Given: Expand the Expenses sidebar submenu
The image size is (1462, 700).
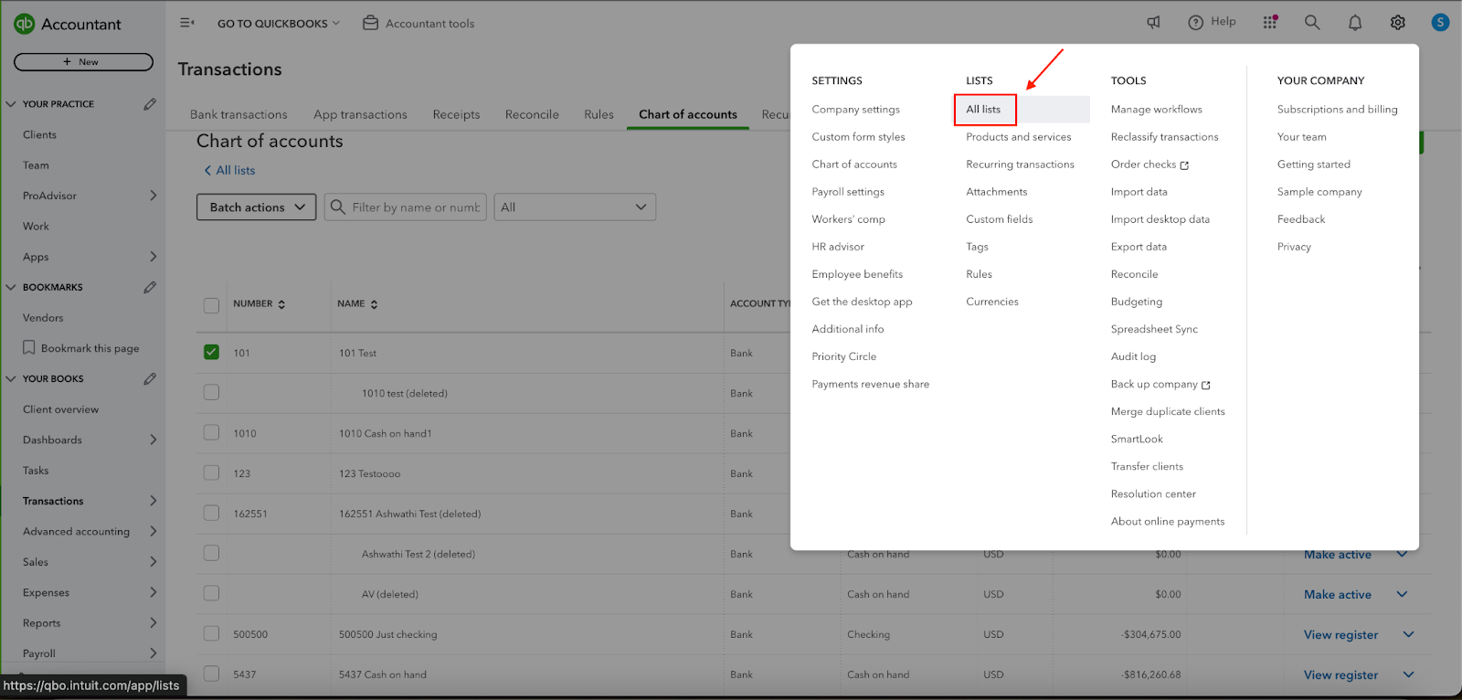Looking at the screenshot, I should pos(153,592).
